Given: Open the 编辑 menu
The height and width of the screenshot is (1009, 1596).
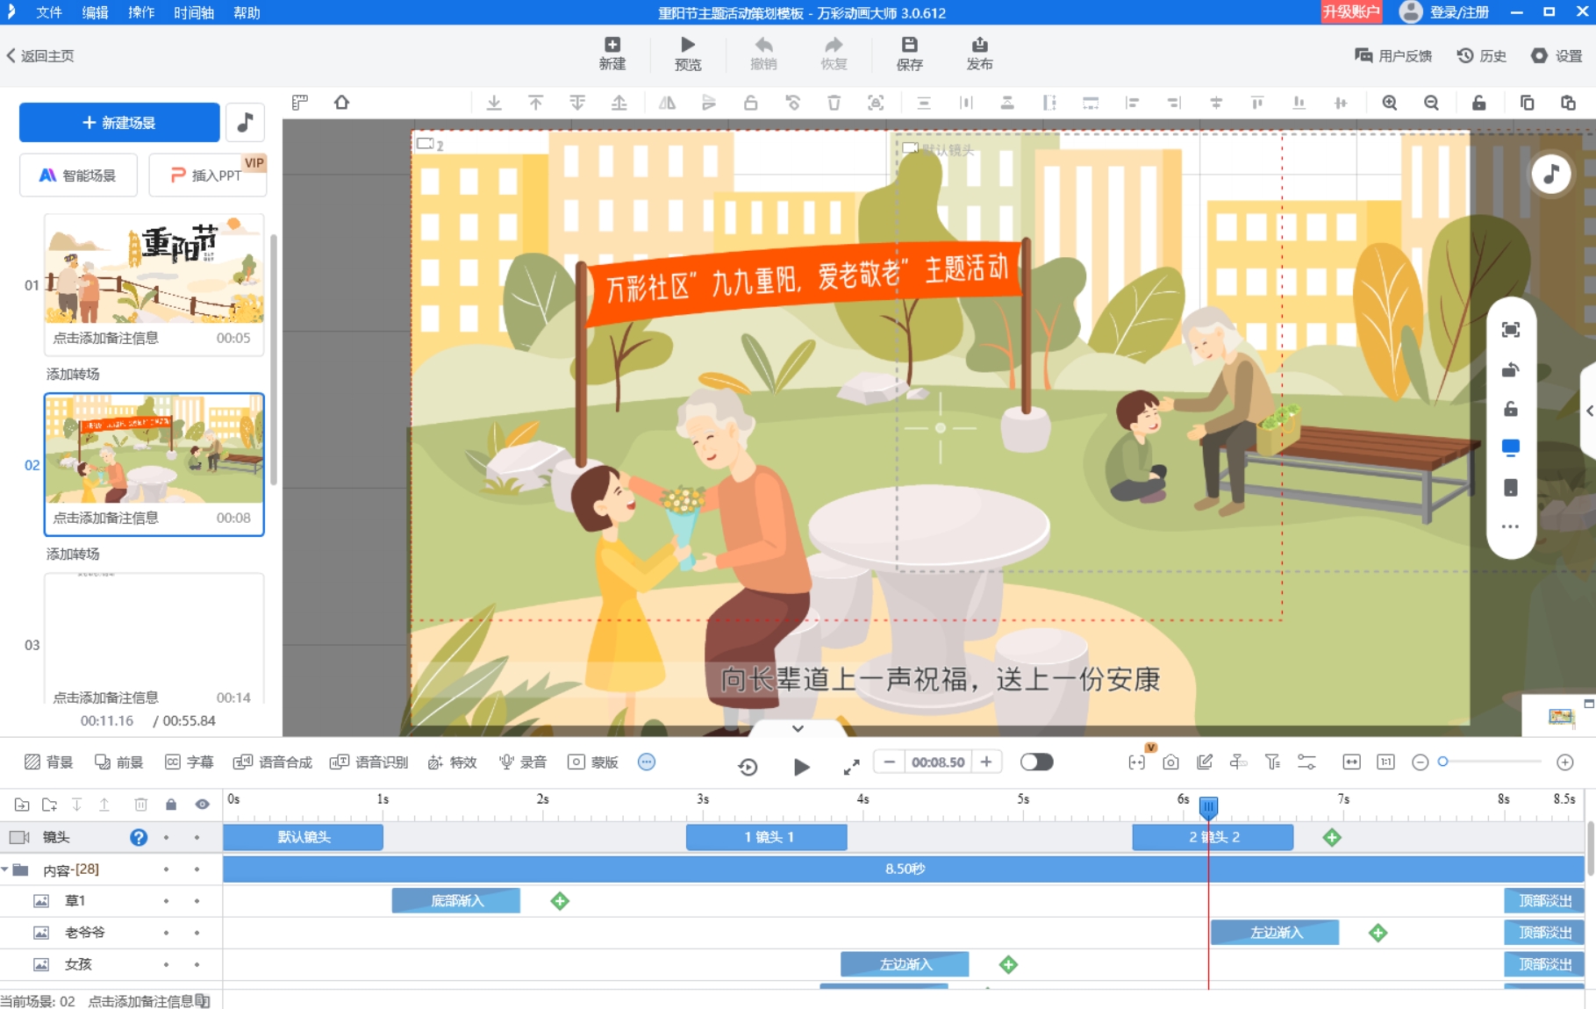Looking at the screenshot, I should click(x=95, y=12).
